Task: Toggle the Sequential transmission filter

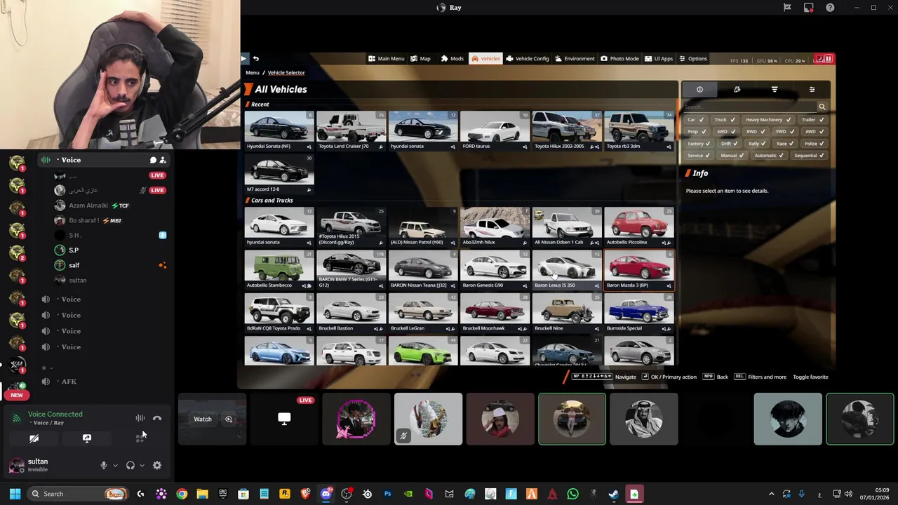Action: [810, 156]
